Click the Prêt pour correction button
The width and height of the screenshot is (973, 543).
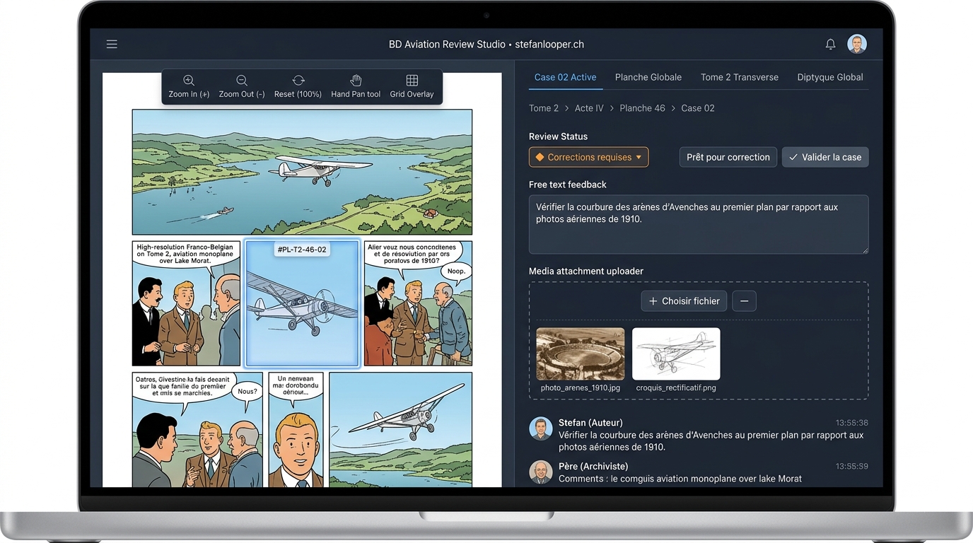728,157
